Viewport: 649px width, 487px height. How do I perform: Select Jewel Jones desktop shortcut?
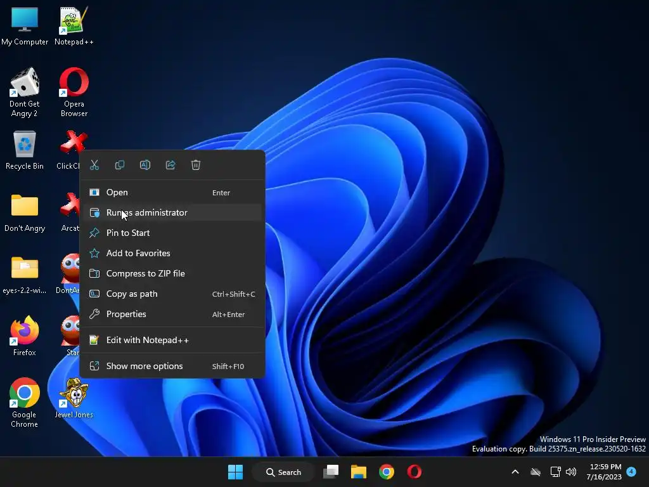(74, 398)
